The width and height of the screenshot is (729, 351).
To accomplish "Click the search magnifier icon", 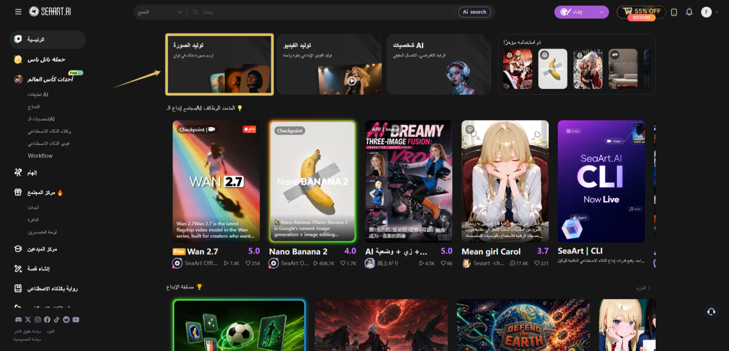I will coord(196,12).
